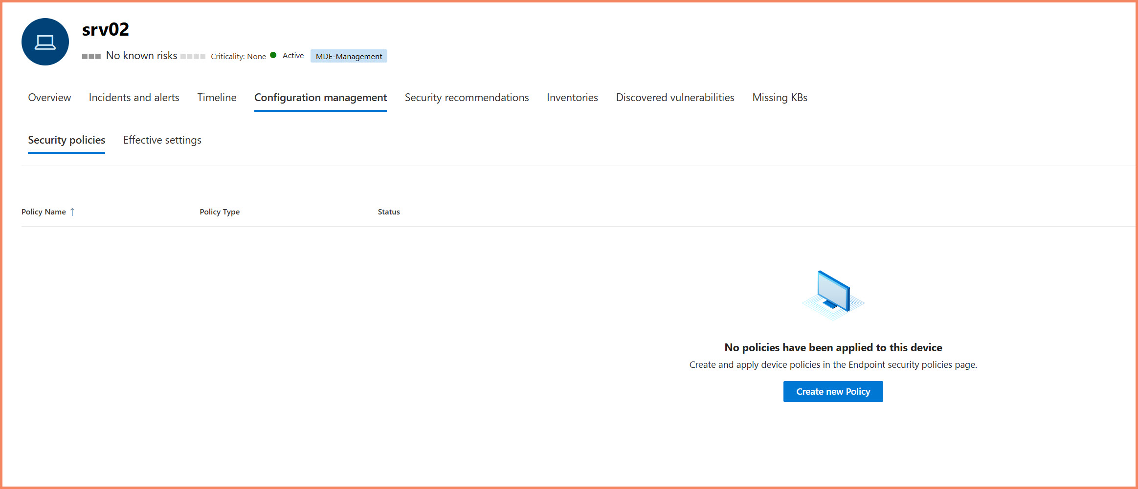Click the Policy Name sort arrow icon
The width and height of the screenshot is (1138, 489).
[72, 212]
